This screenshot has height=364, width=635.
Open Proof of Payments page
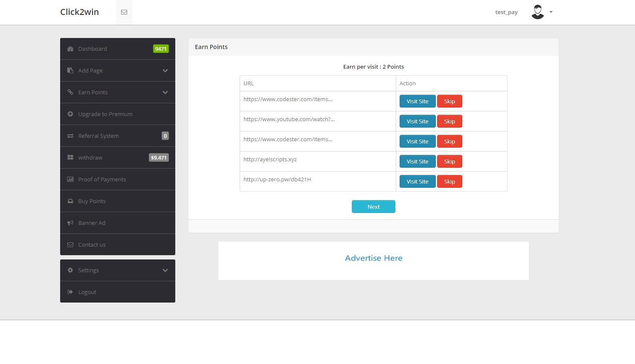(118, 180)
